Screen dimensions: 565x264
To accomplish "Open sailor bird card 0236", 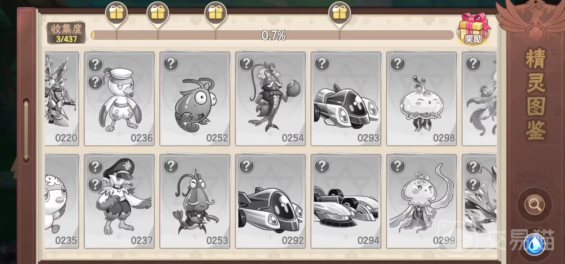I will click(x=119, y=99).
